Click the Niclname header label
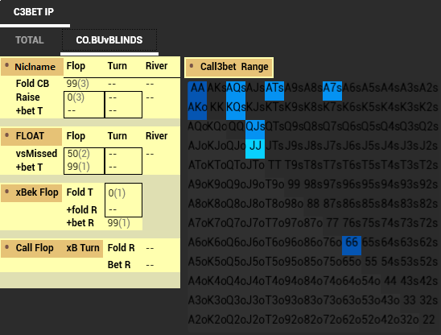 pos(35,67)
